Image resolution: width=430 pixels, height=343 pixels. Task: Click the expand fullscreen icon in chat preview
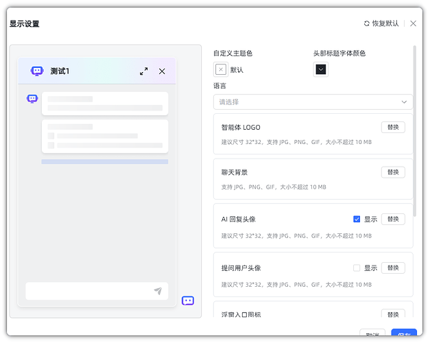pos(144,71)
